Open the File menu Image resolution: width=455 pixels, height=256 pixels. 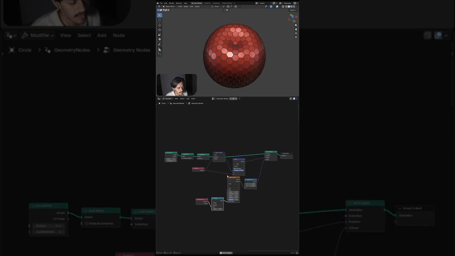coord(161,3)
